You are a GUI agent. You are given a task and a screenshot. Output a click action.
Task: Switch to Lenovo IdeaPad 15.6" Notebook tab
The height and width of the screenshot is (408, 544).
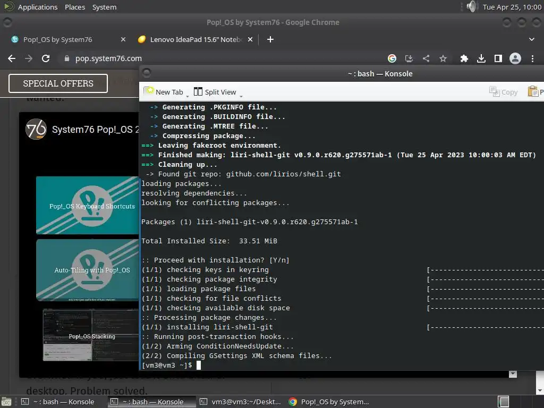(195, 39)
